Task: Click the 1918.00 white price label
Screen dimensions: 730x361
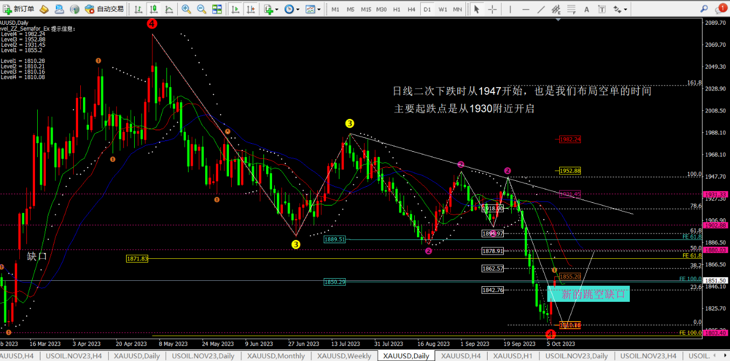Action: tap(492, 208)
